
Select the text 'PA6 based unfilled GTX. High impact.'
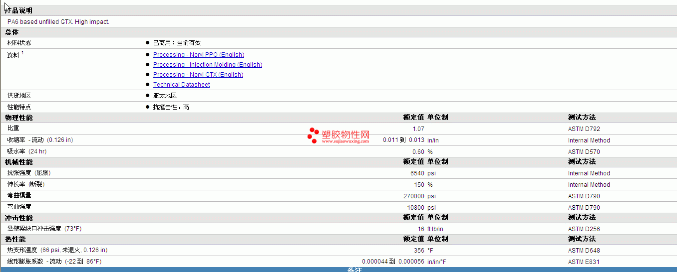[x=58, y=22]
